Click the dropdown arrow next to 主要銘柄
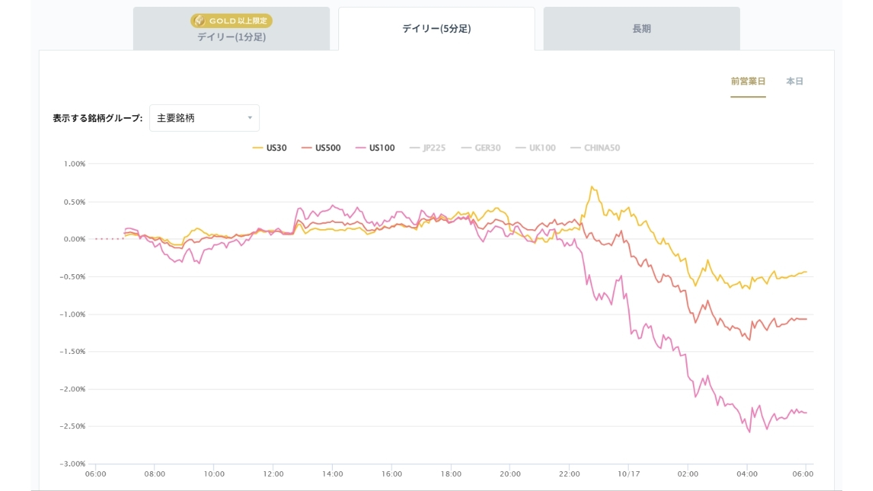Viewport: 873px width, 491px height. point(250,118)
